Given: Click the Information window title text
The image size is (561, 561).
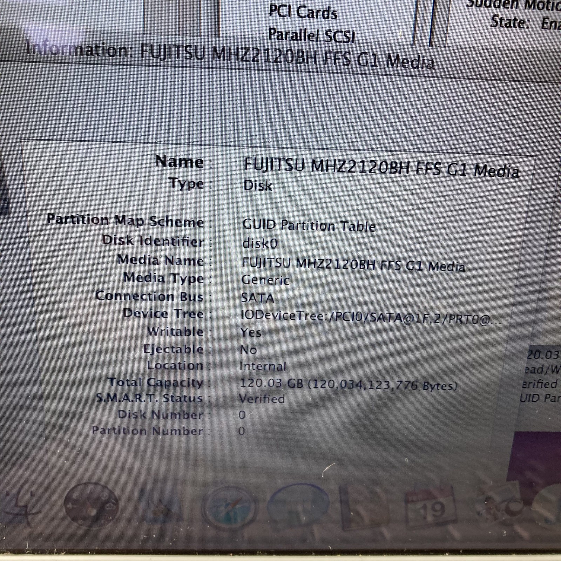Looking at the screenshot, I should [x=230, y=56].
